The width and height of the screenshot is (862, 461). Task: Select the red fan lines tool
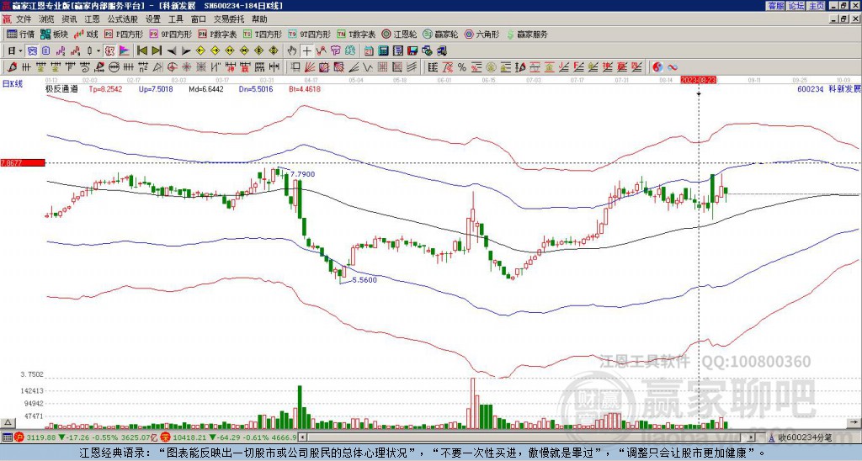pos(310,67)
